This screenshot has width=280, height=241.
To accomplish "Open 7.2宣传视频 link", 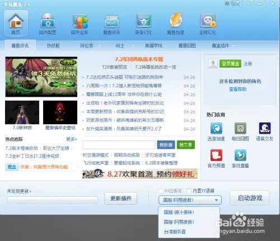I will coord(46,156).
